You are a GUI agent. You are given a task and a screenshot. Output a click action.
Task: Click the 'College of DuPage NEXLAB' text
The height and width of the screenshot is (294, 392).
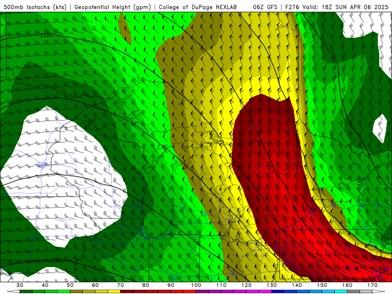click(x=198, y=7)
